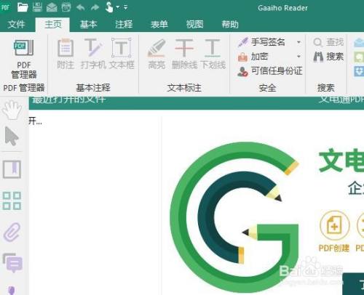Click the 查找 find button
This screenshot has height=295, width=364.
tap(328, 42)
